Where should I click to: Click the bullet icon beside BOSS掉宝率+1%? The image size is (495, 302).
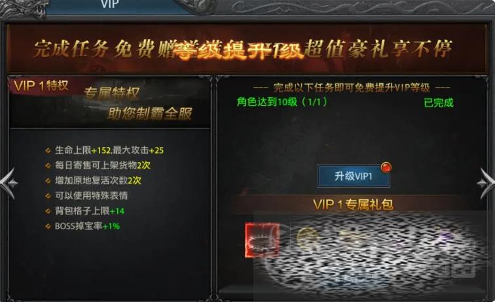pos(48,226)
